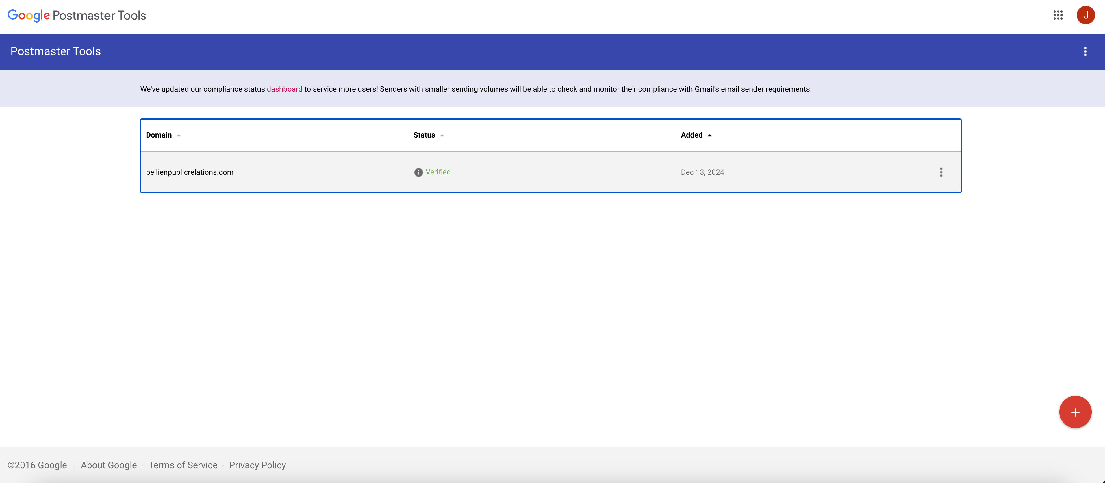This screenshot has width=1105, height=483.
Task: Open the Google apps grid
Action: coord(1058,15)
